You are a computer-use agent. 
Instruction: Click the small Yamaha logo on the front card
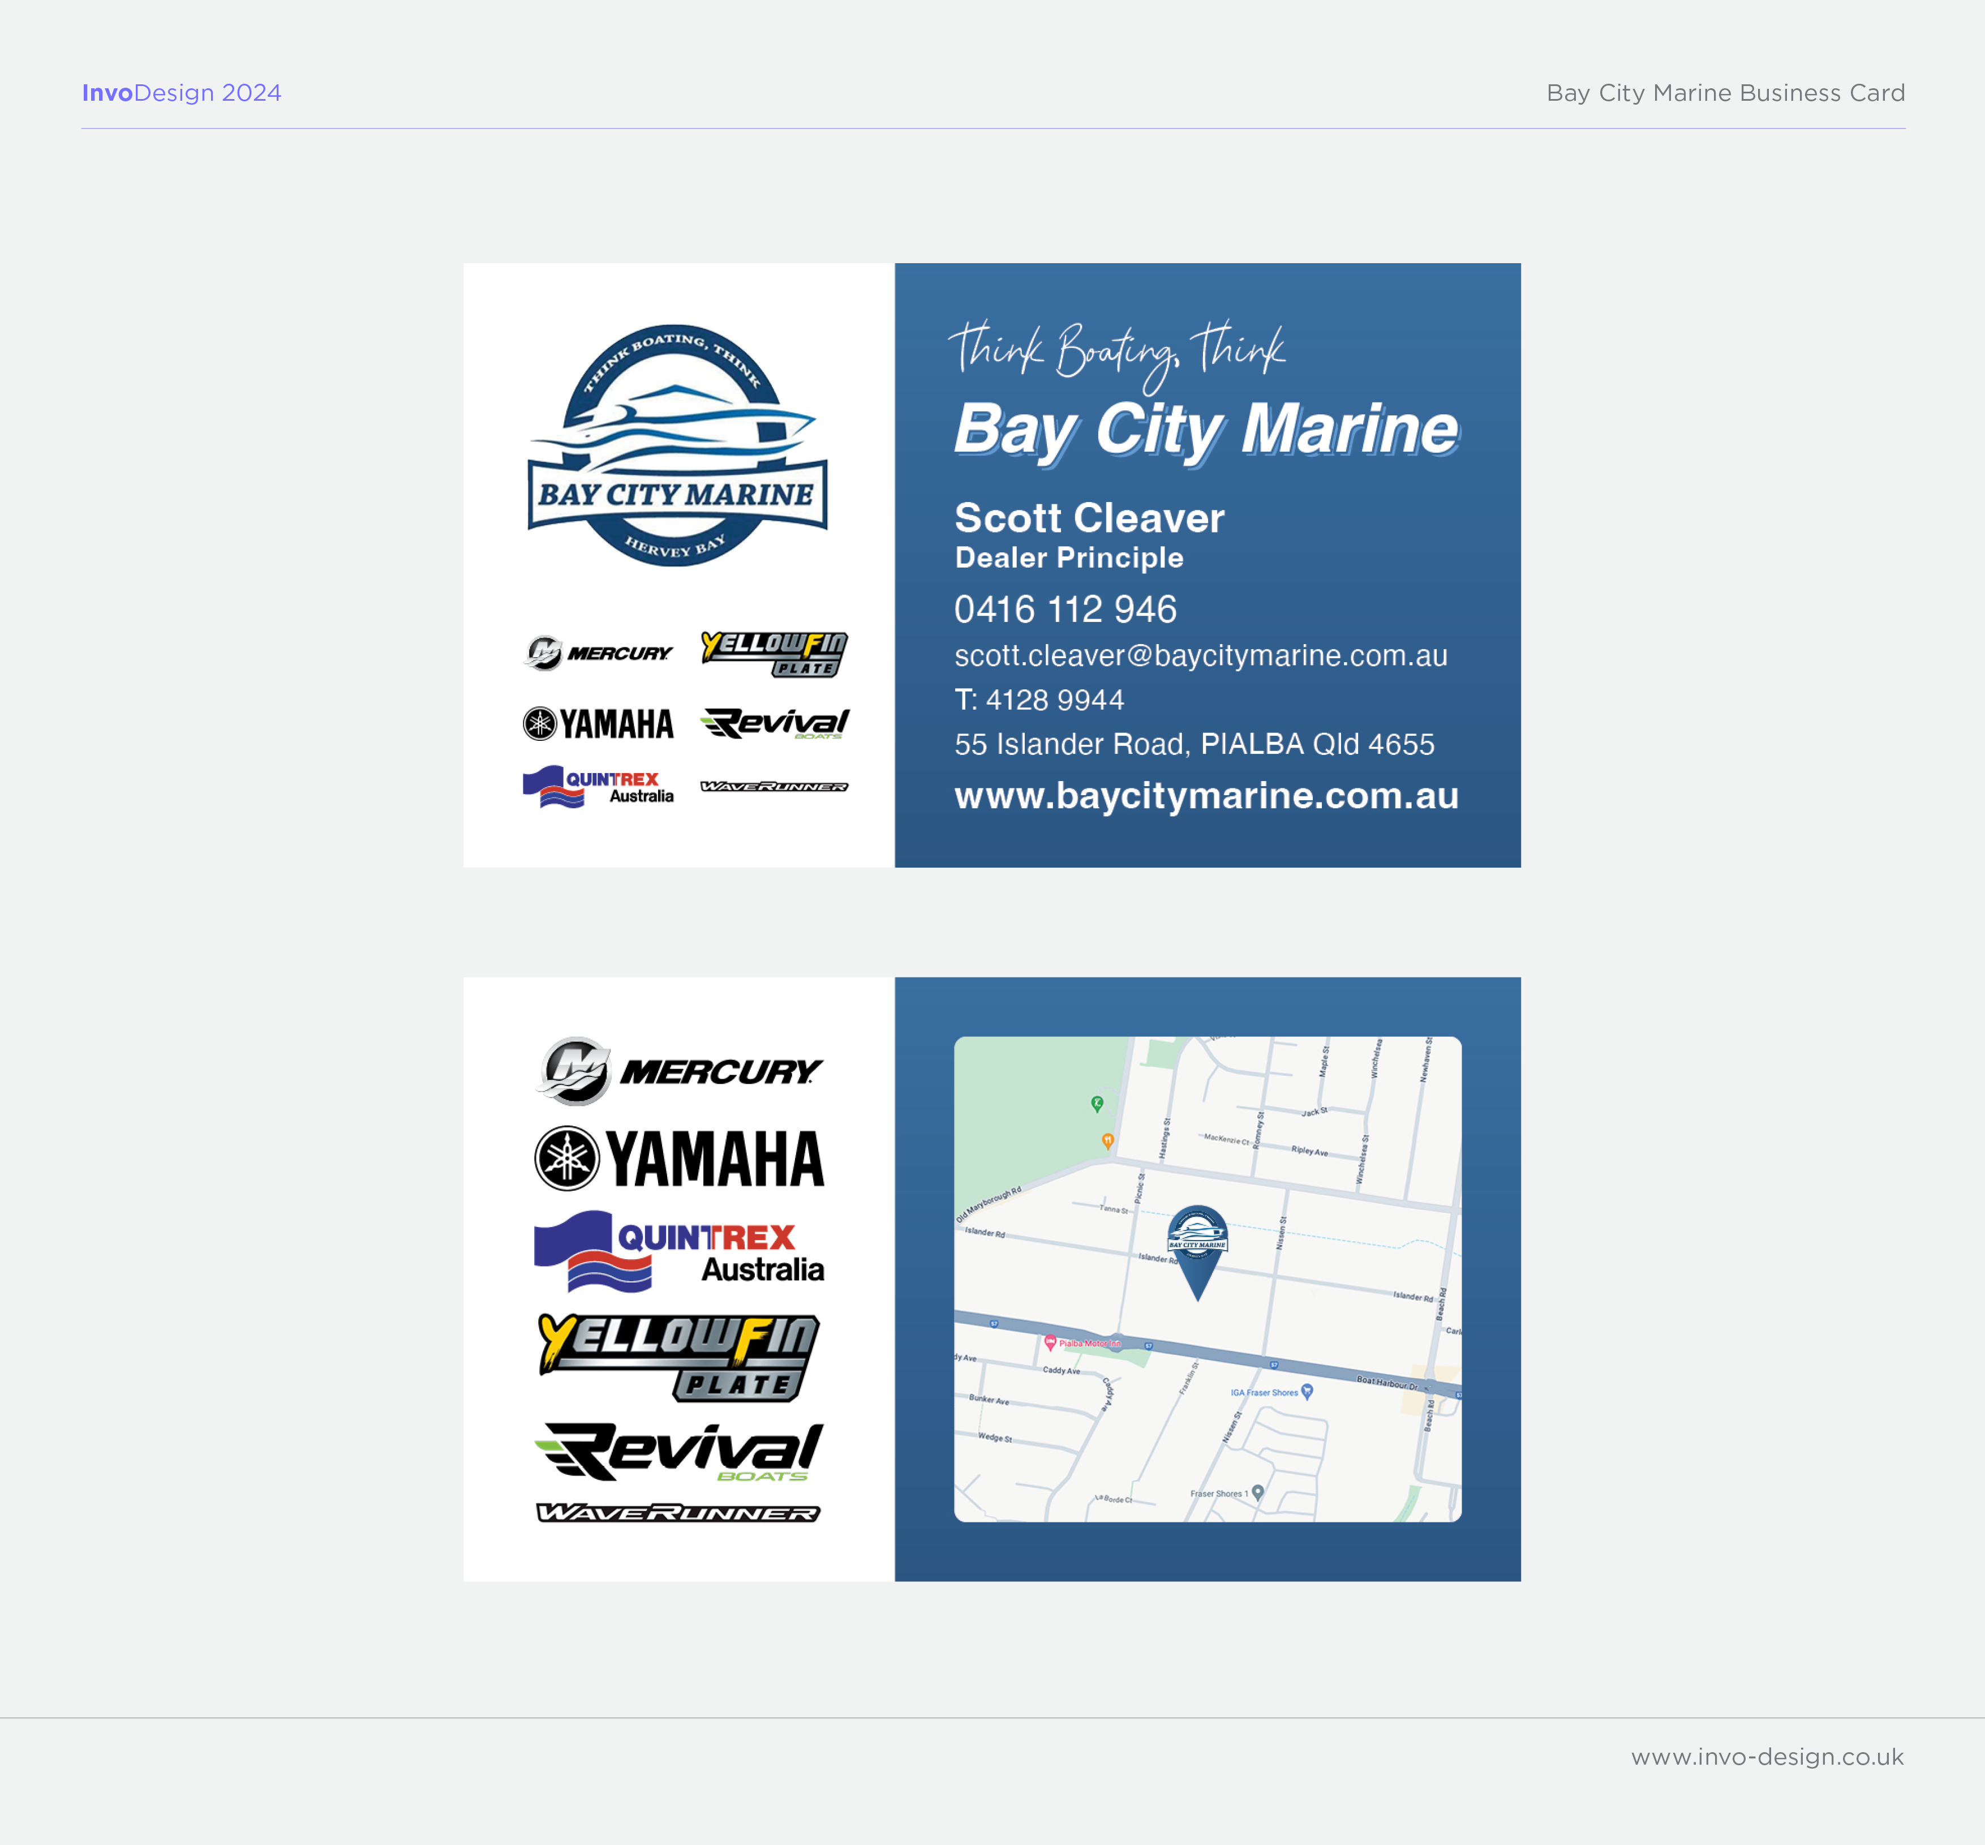pyautogui.click(x=598, y=724)
